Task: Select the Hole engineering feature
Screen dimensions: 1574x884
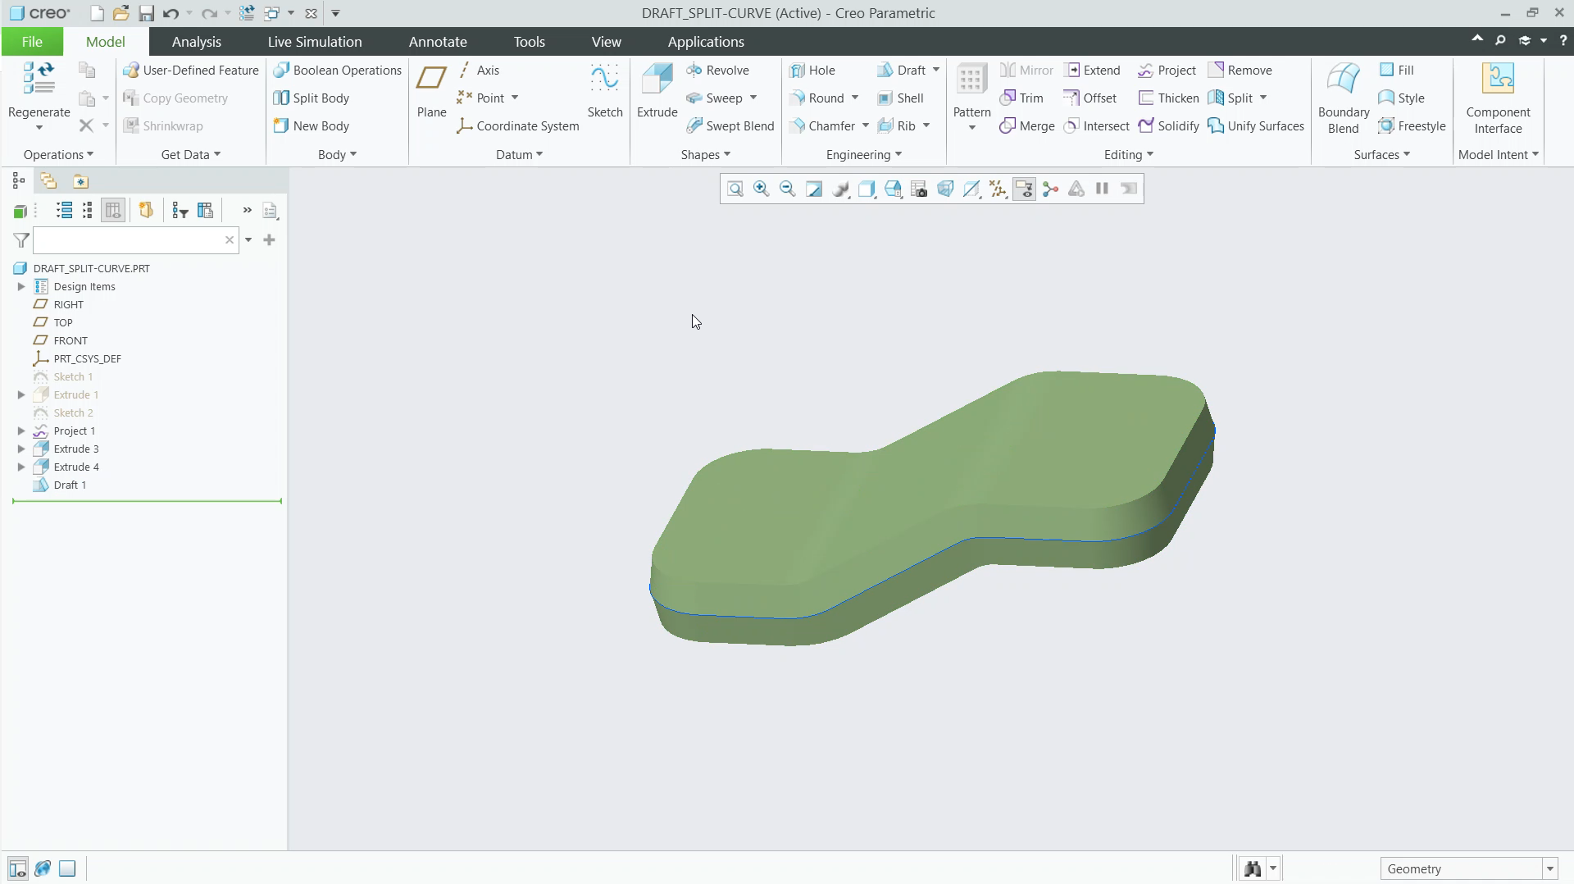Action: tap(812, 71)
